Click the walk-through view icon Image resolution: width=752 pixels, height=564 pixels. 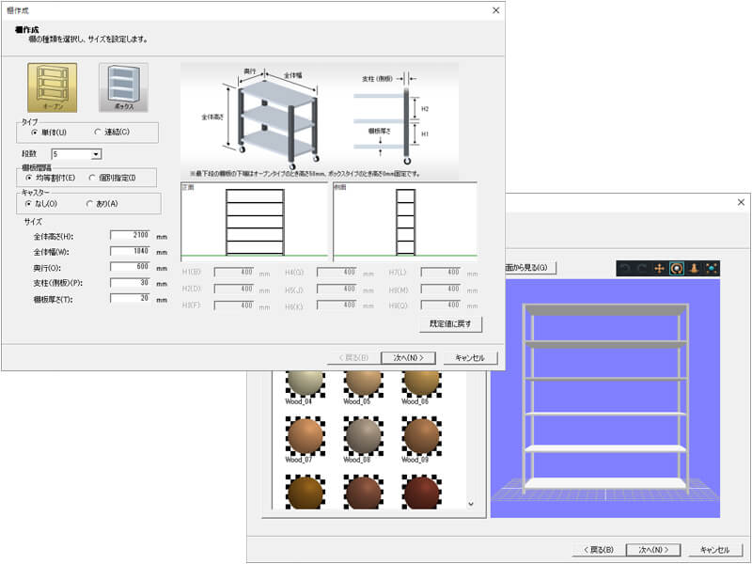point(693,268)
